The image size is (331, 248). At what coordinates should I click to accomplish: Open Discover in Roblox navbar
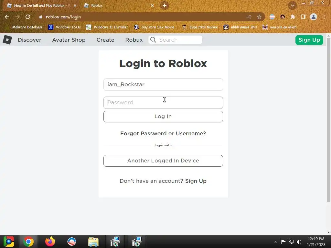29,40
